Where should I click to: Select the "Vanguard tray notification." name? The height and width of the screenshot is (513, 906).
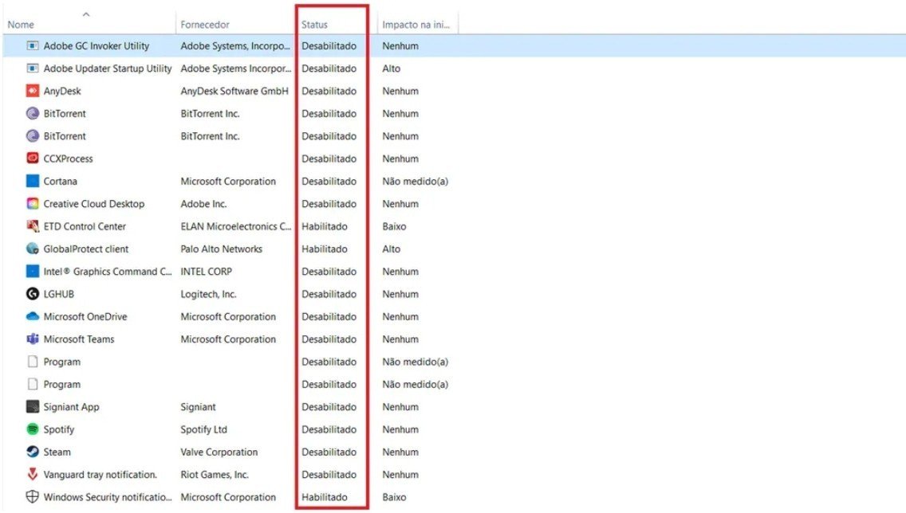coord(100,474)
